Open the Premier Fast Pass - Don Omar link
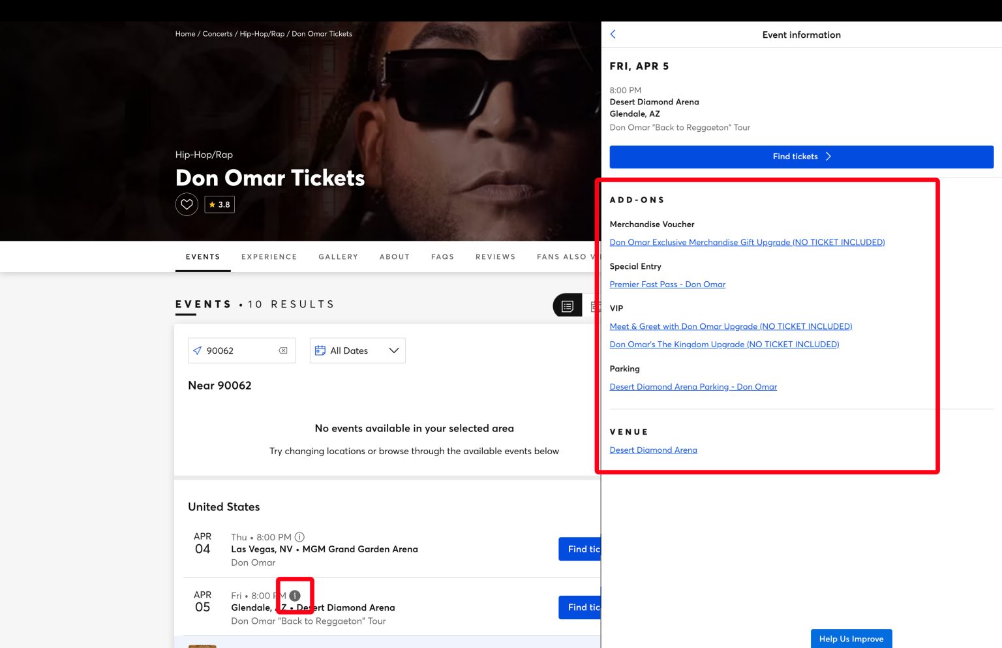1002x648 pixels. click(667, 284)
